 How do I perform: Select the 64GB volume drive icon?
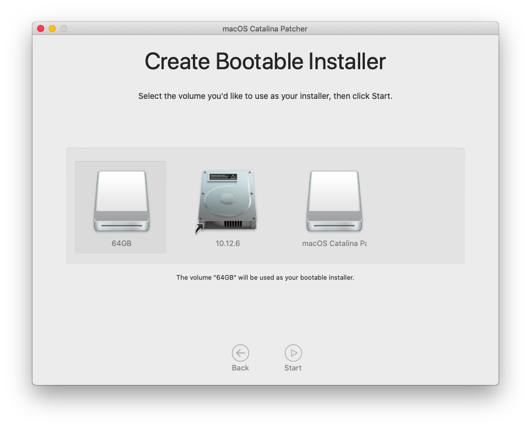[x=121, y=201]
